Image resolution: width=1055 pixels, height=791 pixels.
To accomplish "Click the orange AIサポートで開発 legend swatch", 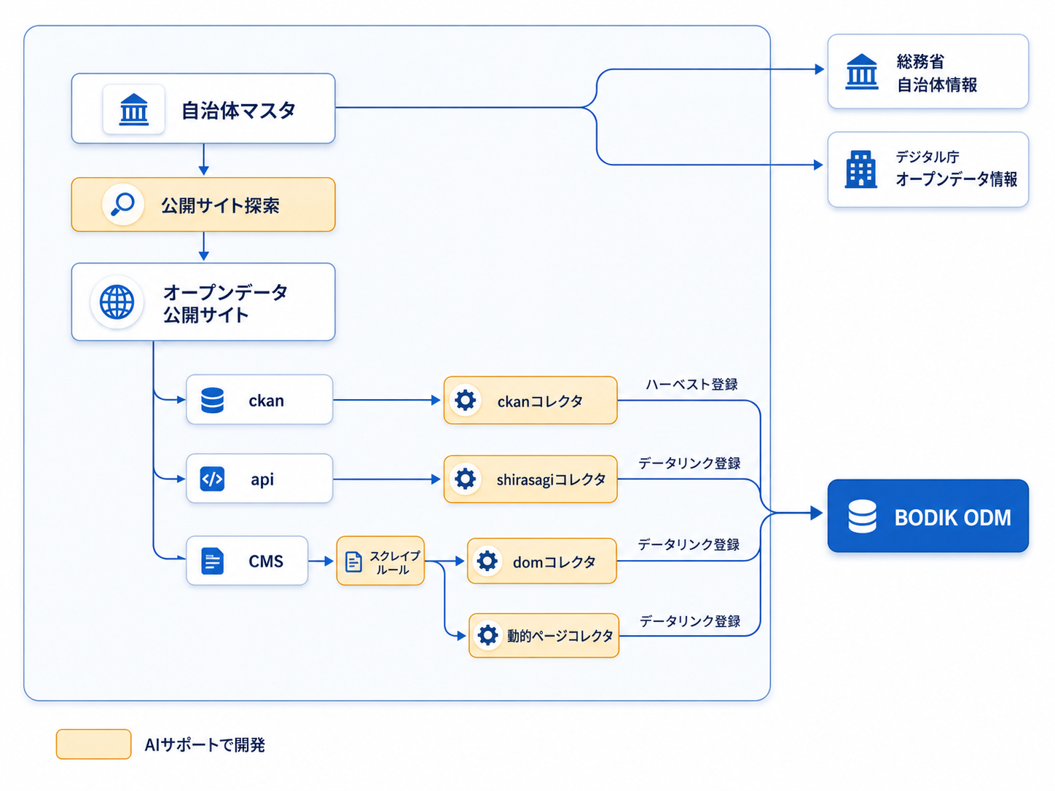I will [94, 744].
